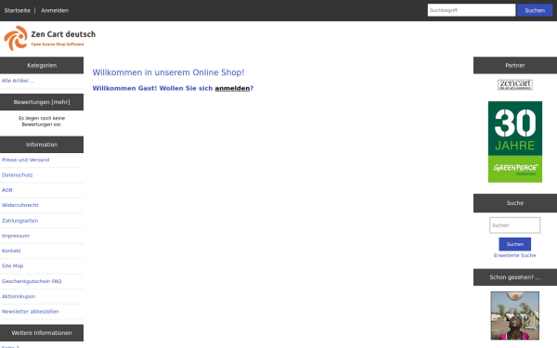Open Anmelden in top navigation
The height and width of the screenshot is (348, 557).
point(55,10)
